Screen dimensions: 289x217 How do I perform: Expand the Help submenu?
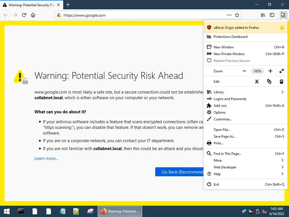245,174
